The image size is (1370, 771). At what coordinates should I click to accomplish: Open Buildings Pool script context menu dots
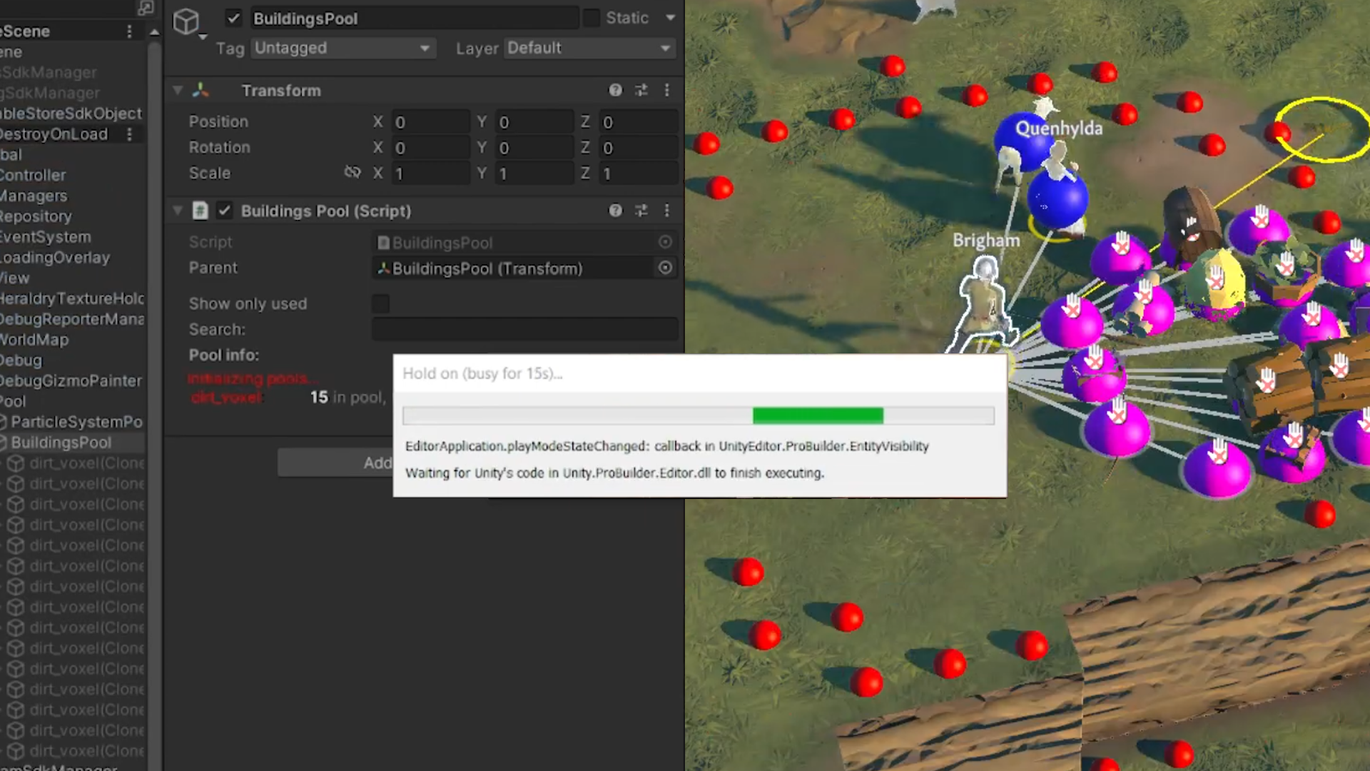pyautogui.click(x=666, y=211)
